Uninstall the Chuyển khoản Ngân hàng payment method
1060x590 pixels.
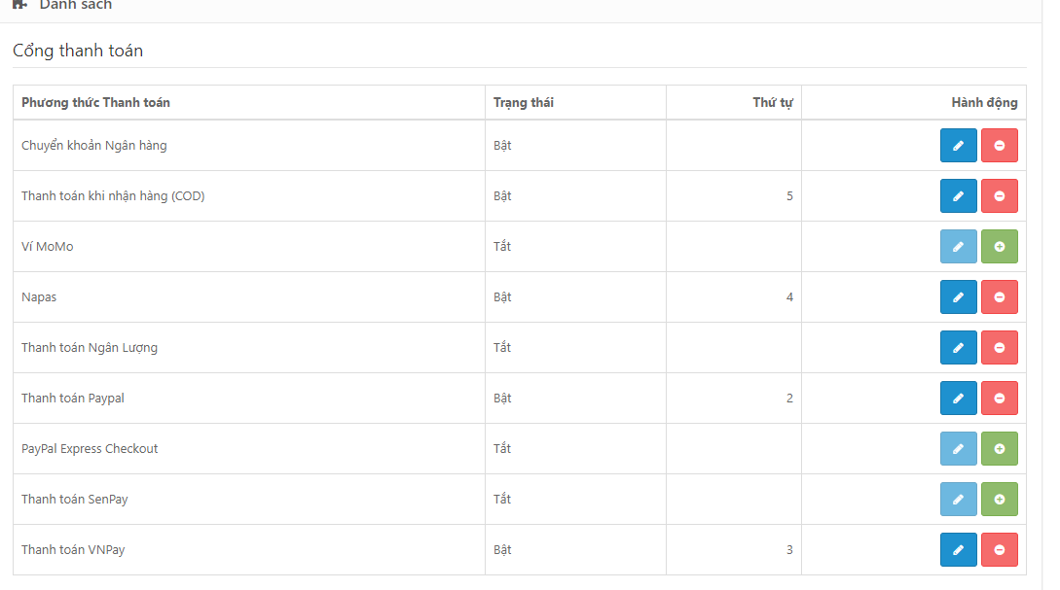click(x=999, y=146)
